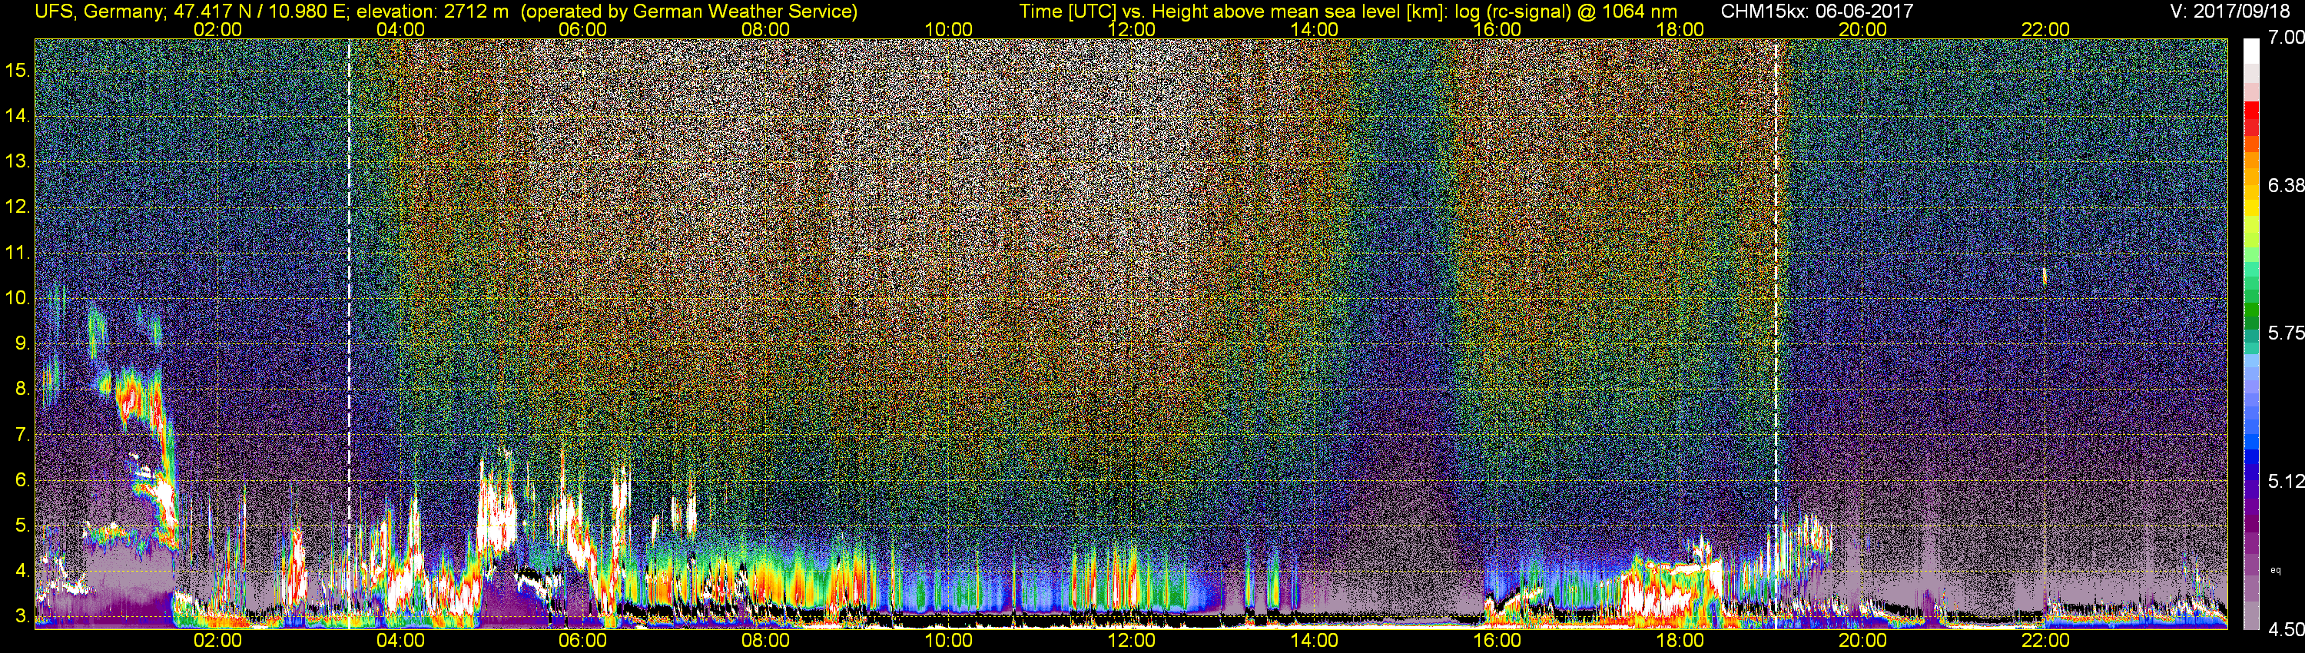Select the 04:00 label on the top time axis
2305x653 pixels.
coord(400,29)
